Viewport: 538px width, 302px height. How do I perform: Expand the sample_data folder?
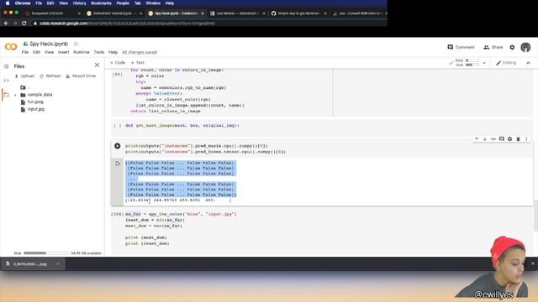[x=15, y=95]
